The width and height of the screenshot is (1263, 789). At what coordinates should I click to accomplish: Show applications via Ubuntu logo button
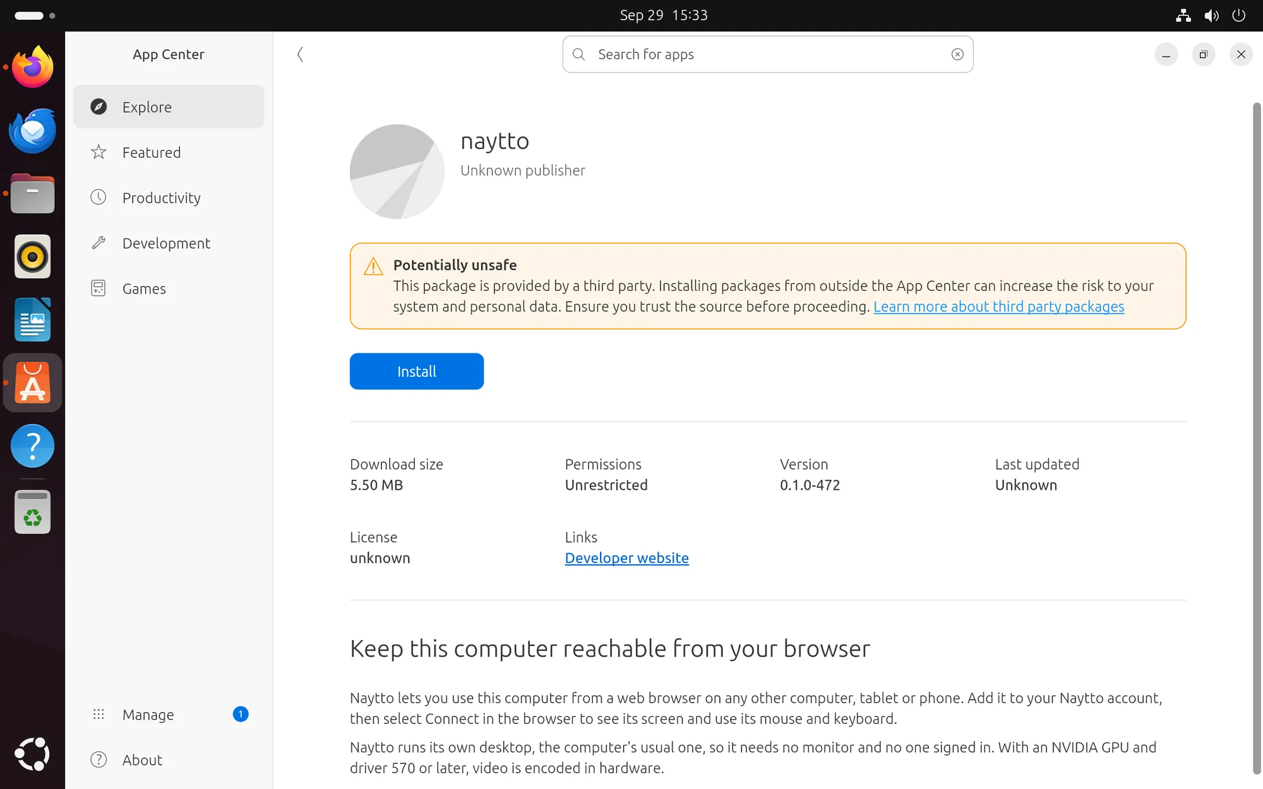(x=32, y=754)
